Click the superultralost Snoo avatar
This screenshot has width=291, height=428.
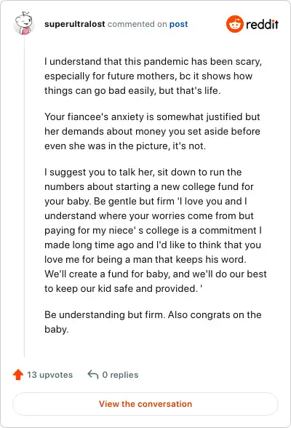(x=24, y=23)
